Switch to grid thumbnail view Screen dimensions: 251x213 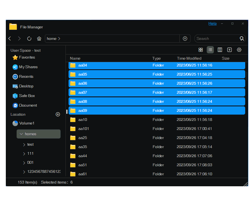[x=201, y=50]
